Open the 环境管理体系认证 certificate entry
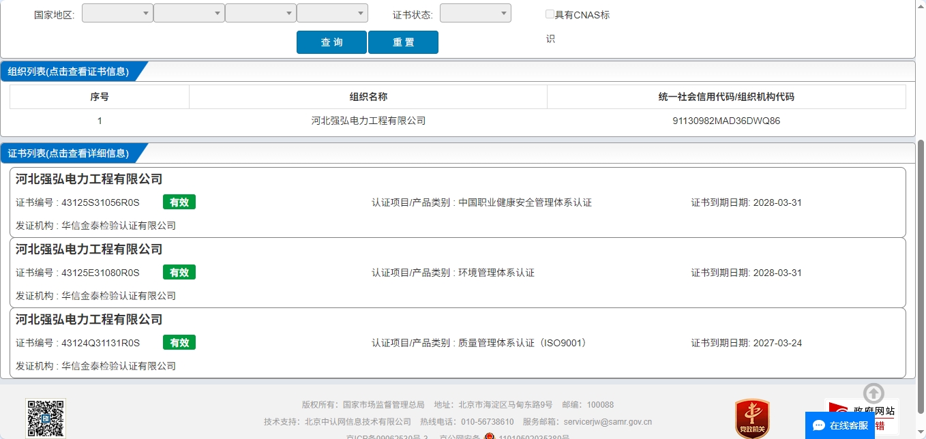The width and height of the screenshot is (926, 439). [458, 273]
